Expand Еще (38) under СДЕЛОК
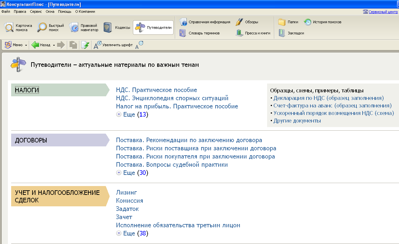This screenshot has height=244, width=399. point(132,234)
